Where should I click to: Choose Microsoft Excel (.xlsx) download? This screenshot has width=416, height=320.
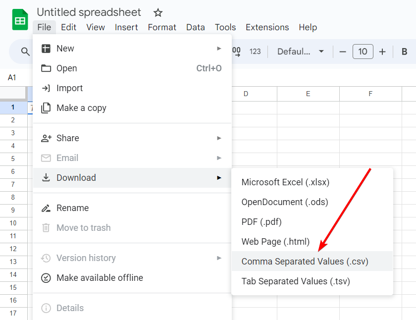click(x=312, y=182)
